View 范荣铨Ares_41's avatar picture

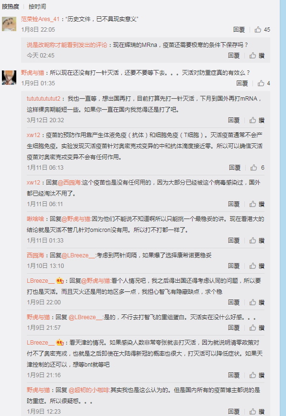[9, 24]
